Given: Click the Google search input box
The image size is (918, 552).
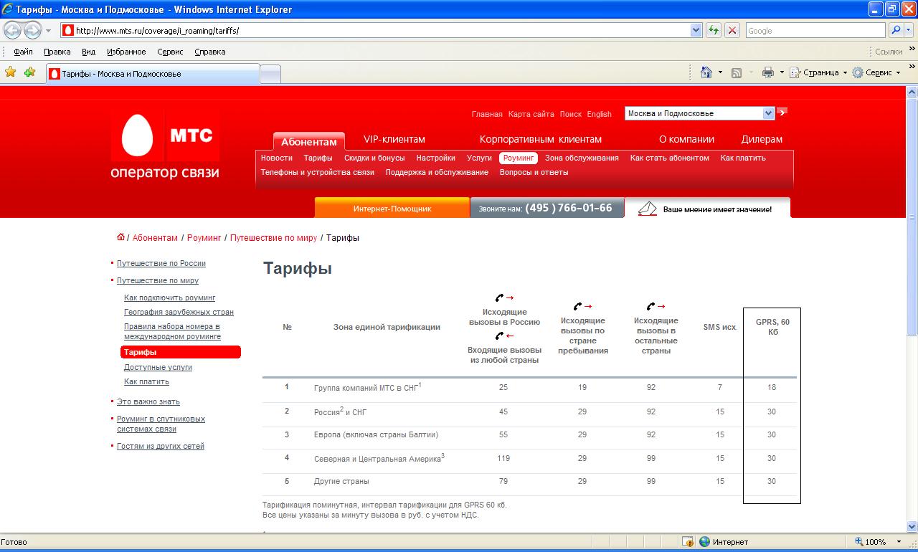Looking at the screenshot, I should [x=815, y=30].
